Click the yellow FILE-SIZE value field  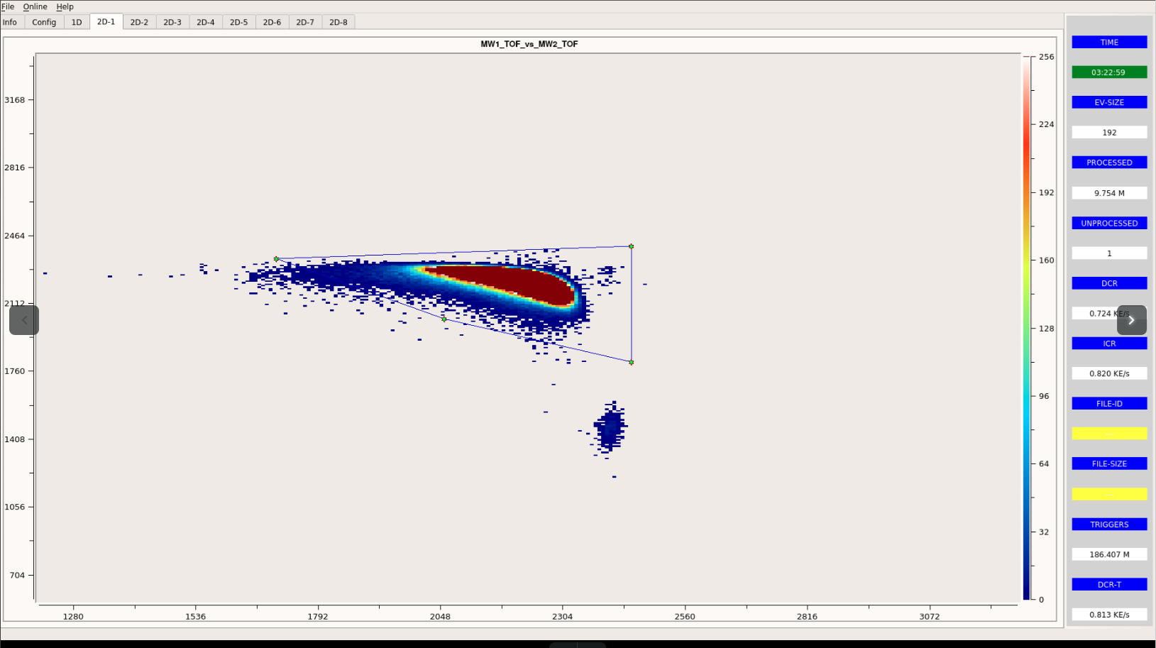pos(1109,494)
